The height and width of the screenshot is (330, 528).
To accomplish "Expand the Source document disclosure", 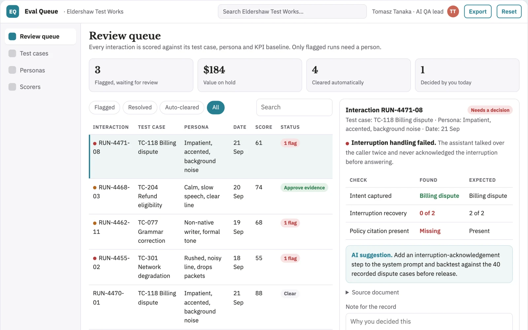I will click(x=372, y=292).
